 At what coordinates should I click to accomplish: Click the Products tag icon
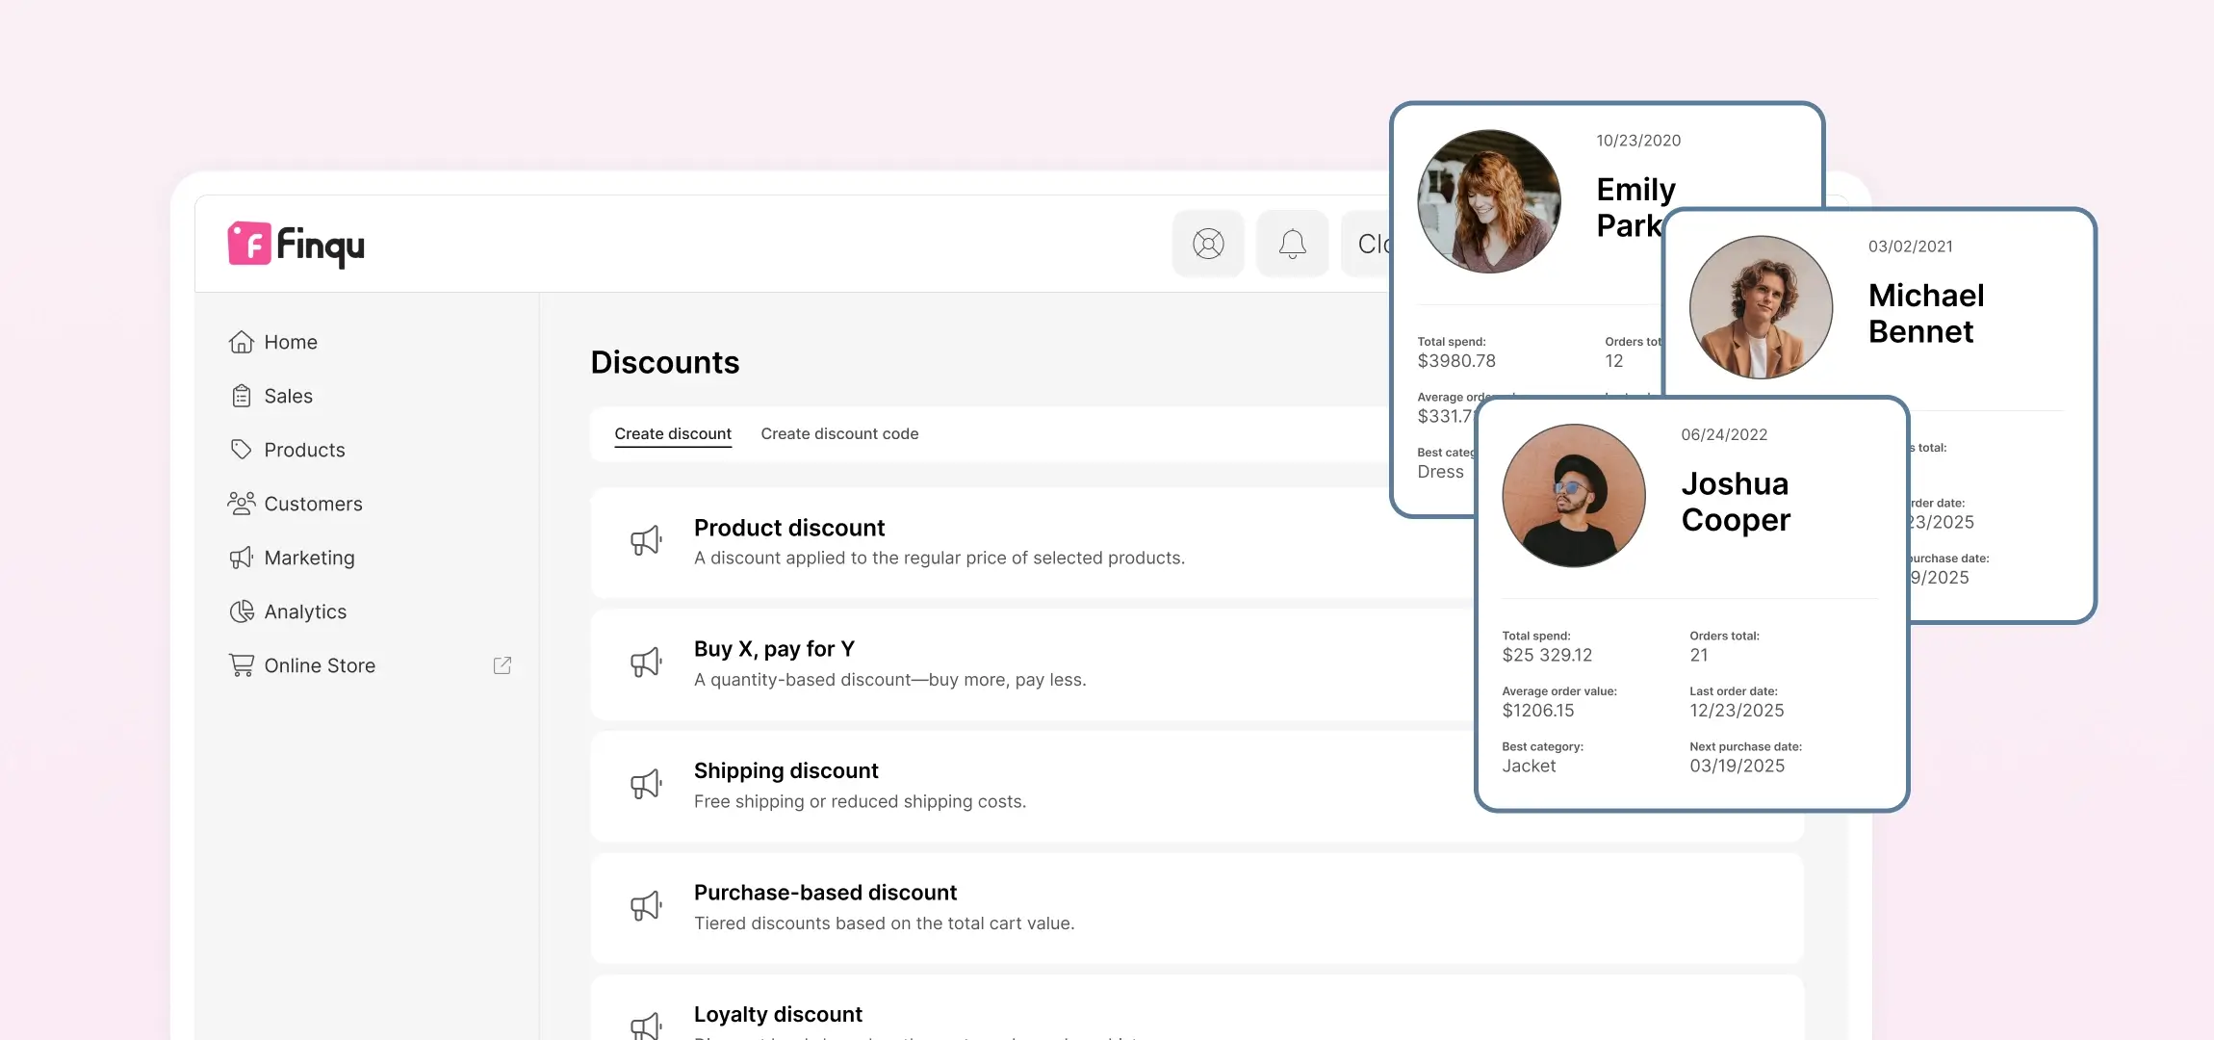[x=241, y=450]
